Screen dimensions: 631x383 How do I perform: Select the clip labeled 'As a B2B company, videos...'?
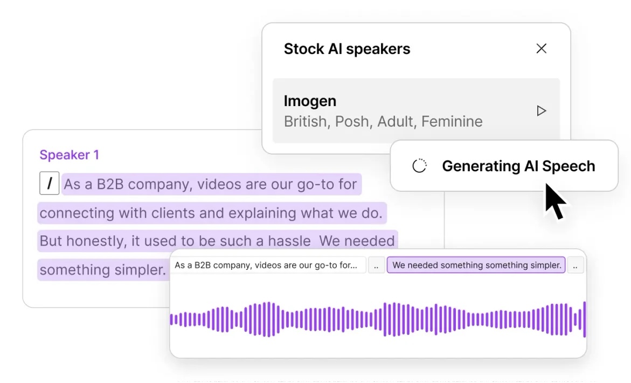point(268,265)
